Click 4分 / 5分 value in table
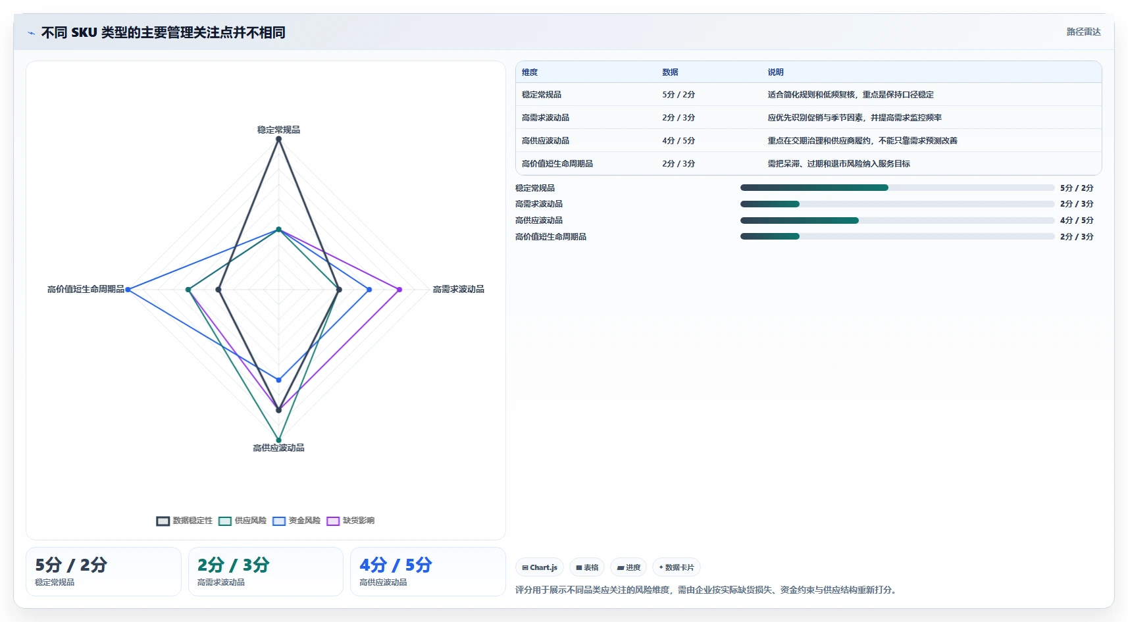The width and height of the screenshot is (1128, 622). click(679, 141)
